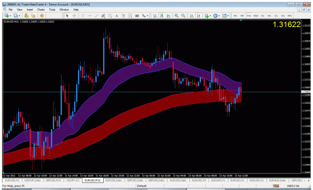Open the chart templates icon
313x190 pixels.
224,16
